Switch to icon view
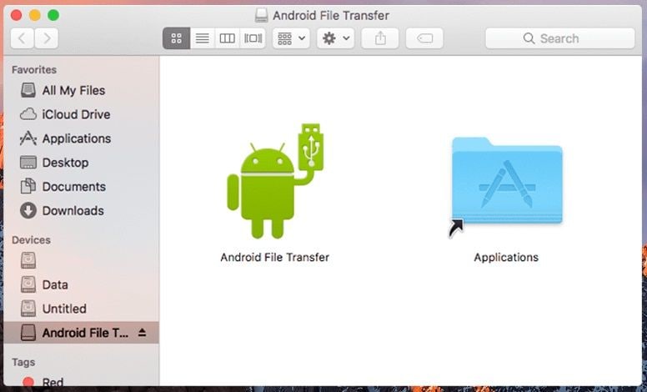The height and width of the screenshot is (392, 647). [x=176, y=38]
